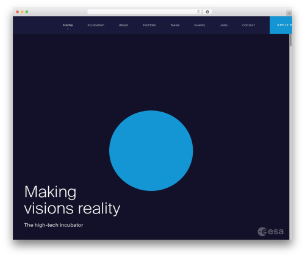305x258 pixels.
Task: Open the Contact page link
Action: [248, 25]
